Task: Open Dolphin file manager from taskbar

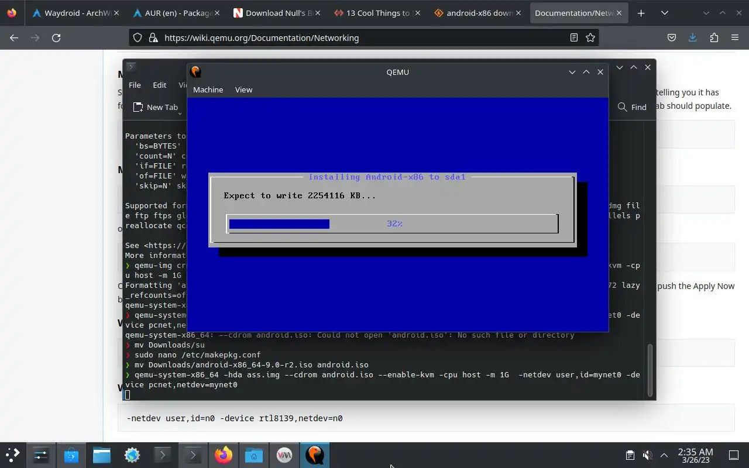Action: tap(101, 455)
